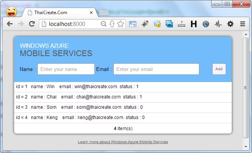Image resolution: width=252 pixels, height=153 pixels.
Task: Click the pulse waveform extension icon
Action: click(218, 24)
